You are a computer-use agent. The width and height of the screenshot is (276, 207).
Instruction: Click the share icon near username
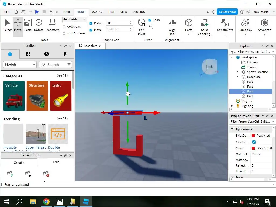coord(248,12)
